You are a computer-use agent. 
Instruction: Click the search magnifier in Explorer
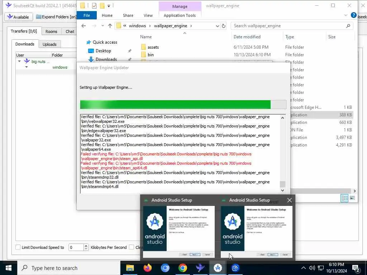348,26
